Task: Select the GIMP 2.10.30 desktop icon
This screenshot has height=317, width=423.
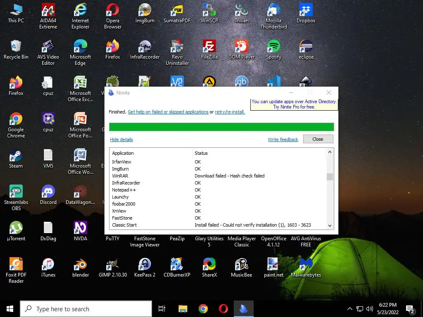Action: coord(112,267)
